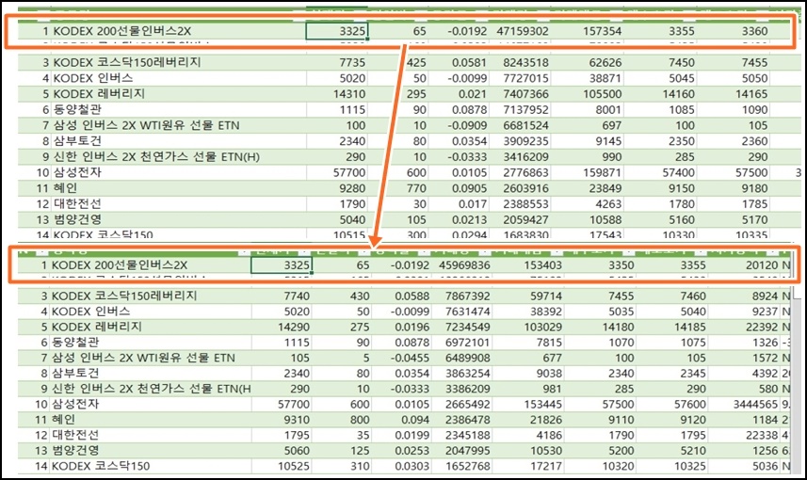Select the cell showing 7631474

[x=461, y=312]
